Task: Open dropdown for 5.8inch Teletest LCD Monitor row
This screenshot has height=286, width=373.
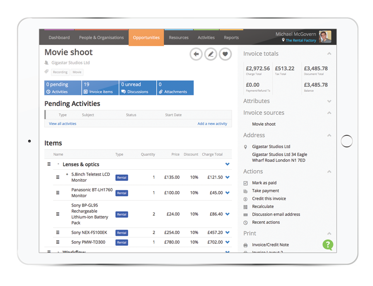Action: 228,177
